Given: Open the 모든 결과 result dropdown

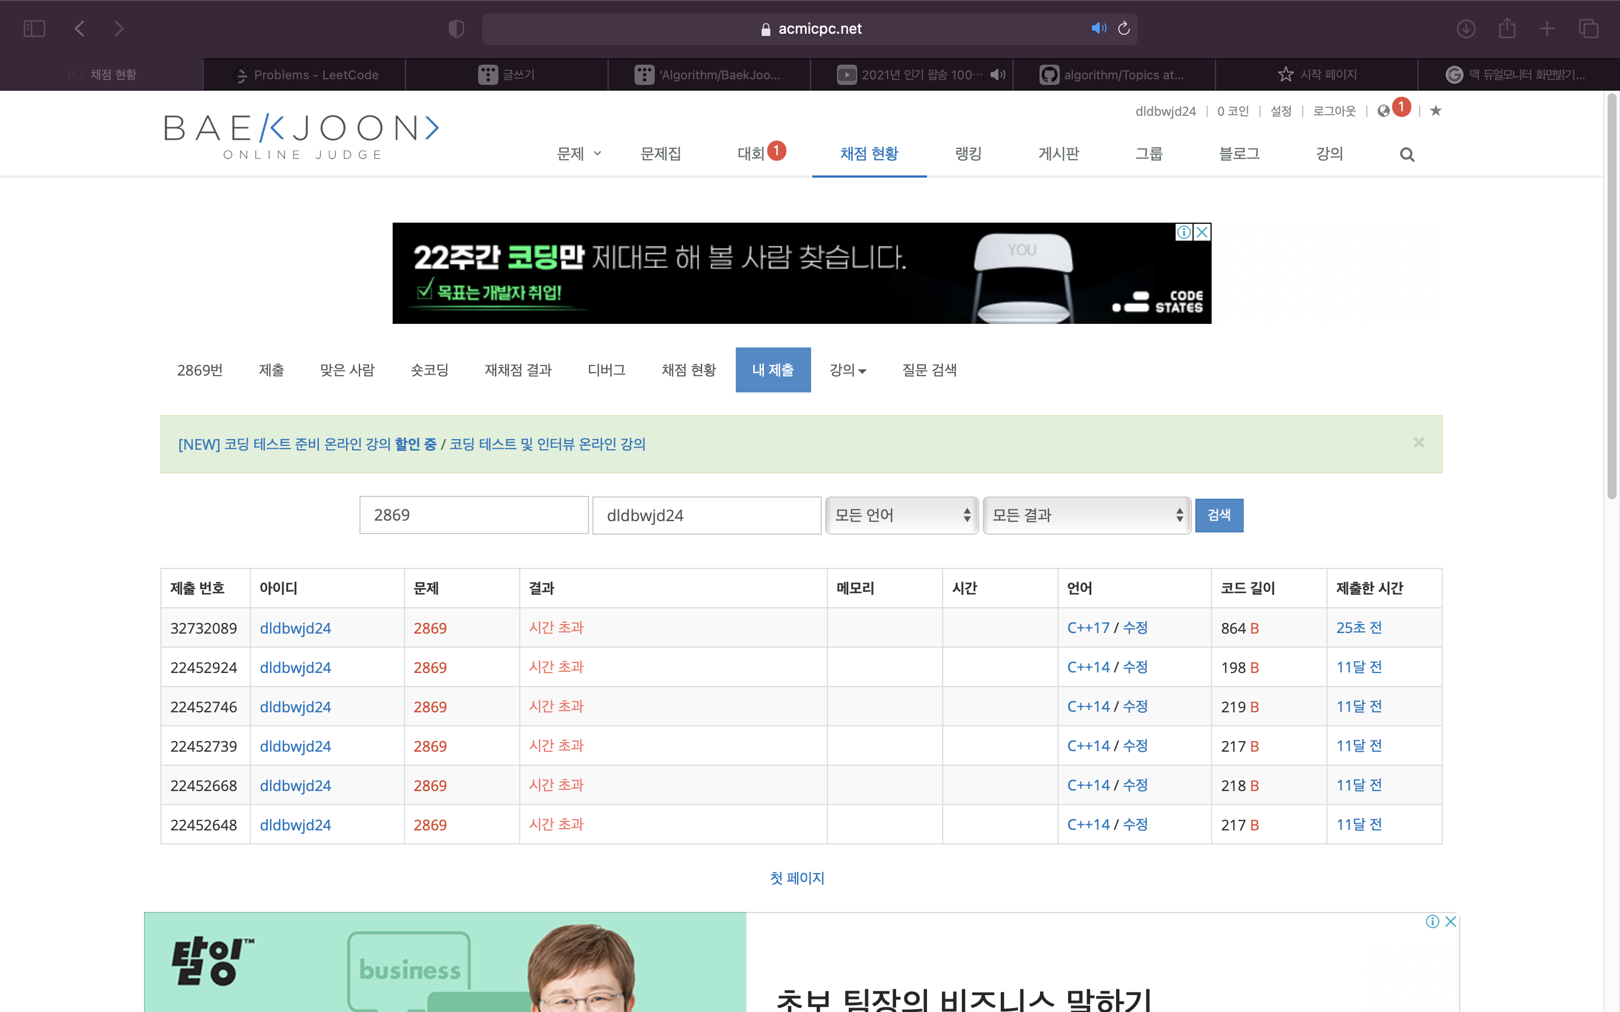Looking at the screenshot, I should pyautogui.click(x=1087, y=514).
